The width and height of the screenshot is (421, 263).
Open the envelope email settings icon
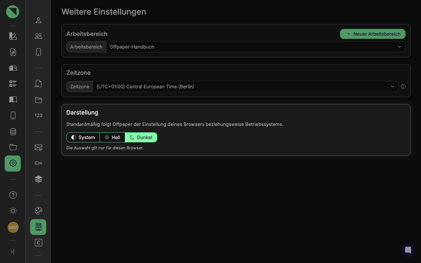(38, 148)
